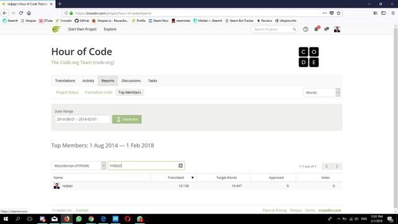Open the Firefox library icon
Screen dimensions: 398x224
[375, 13]
